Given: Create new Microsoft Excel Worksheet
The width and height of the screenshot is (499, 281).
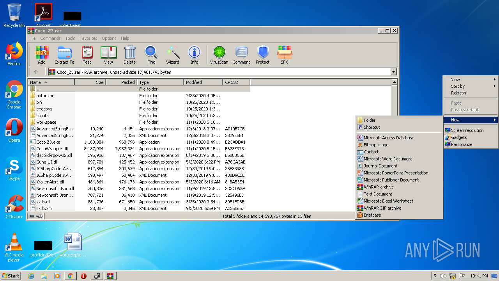Looking at the screenshot, I should [399, 201].
